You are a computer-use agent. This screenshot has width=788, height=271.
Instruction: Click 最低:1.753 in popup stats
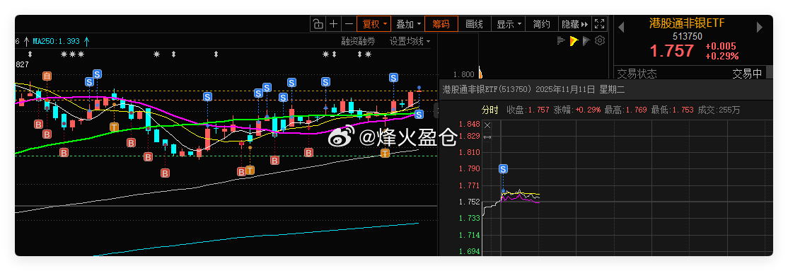[x=672, y=110]
